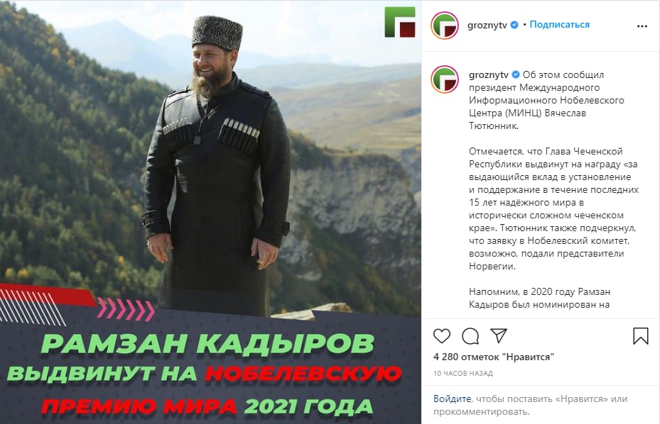Click the pink arrows graphic on photo

(x=126, y=310)
